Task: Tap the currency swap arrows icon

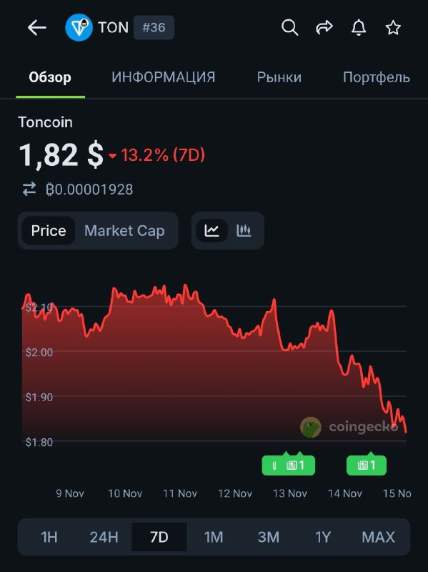Action: click(29, 189)
